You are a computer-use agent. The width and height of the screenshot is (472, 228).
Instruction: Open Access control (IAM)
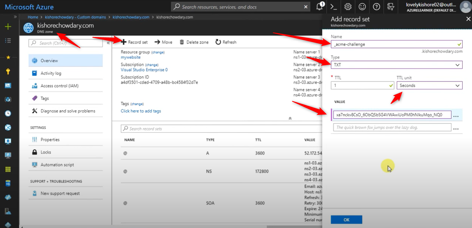pos(66,86)
